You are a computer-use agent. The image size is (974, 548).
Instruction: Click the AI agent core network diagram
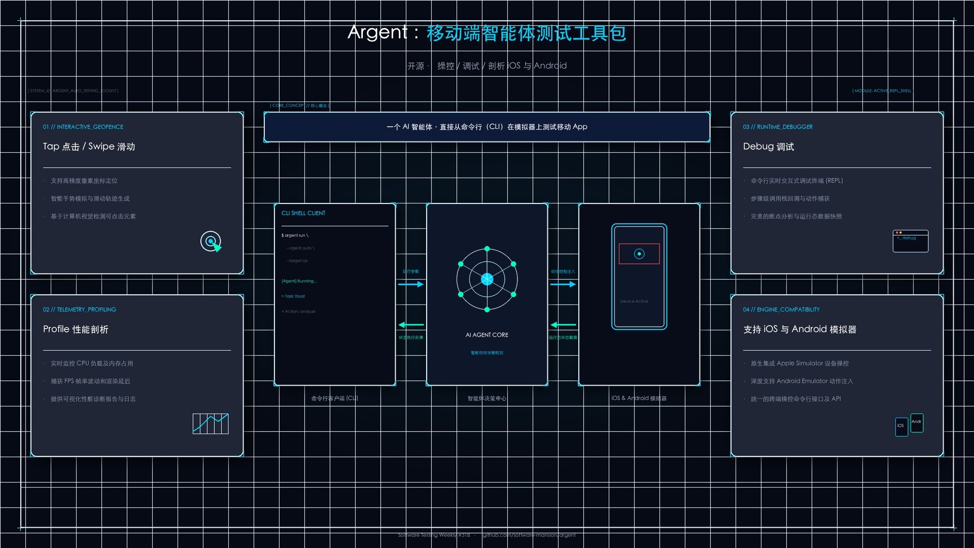tap(487, 279)
